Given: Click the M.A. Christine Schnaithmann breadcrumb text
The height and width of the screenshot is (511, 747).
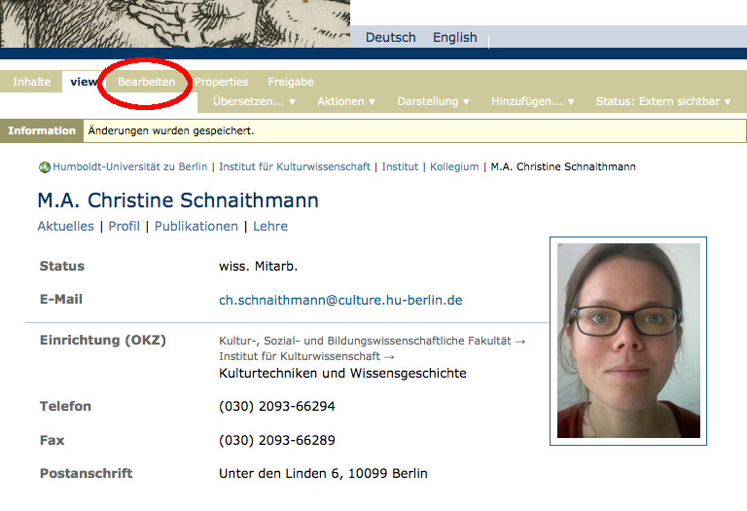Looking at the screenshot, I should pyautogui.click(x=563, y=166).
